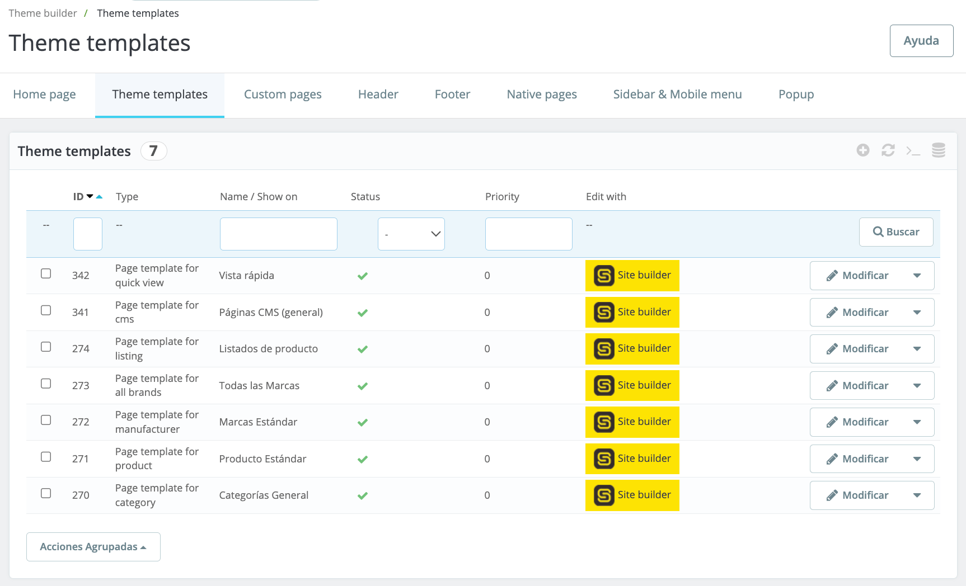
Task: Check the box for template 342
Action: [x=46, y=273]
